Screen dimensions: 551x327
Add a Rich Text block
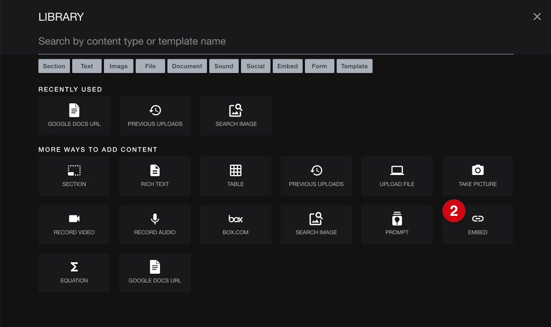(155, 176)
